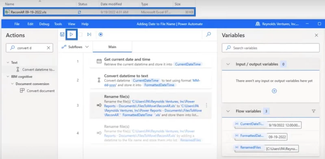Open the Debug menu
Screen dimensions: 325x159
pyautogui.click(x=44, y=24)
